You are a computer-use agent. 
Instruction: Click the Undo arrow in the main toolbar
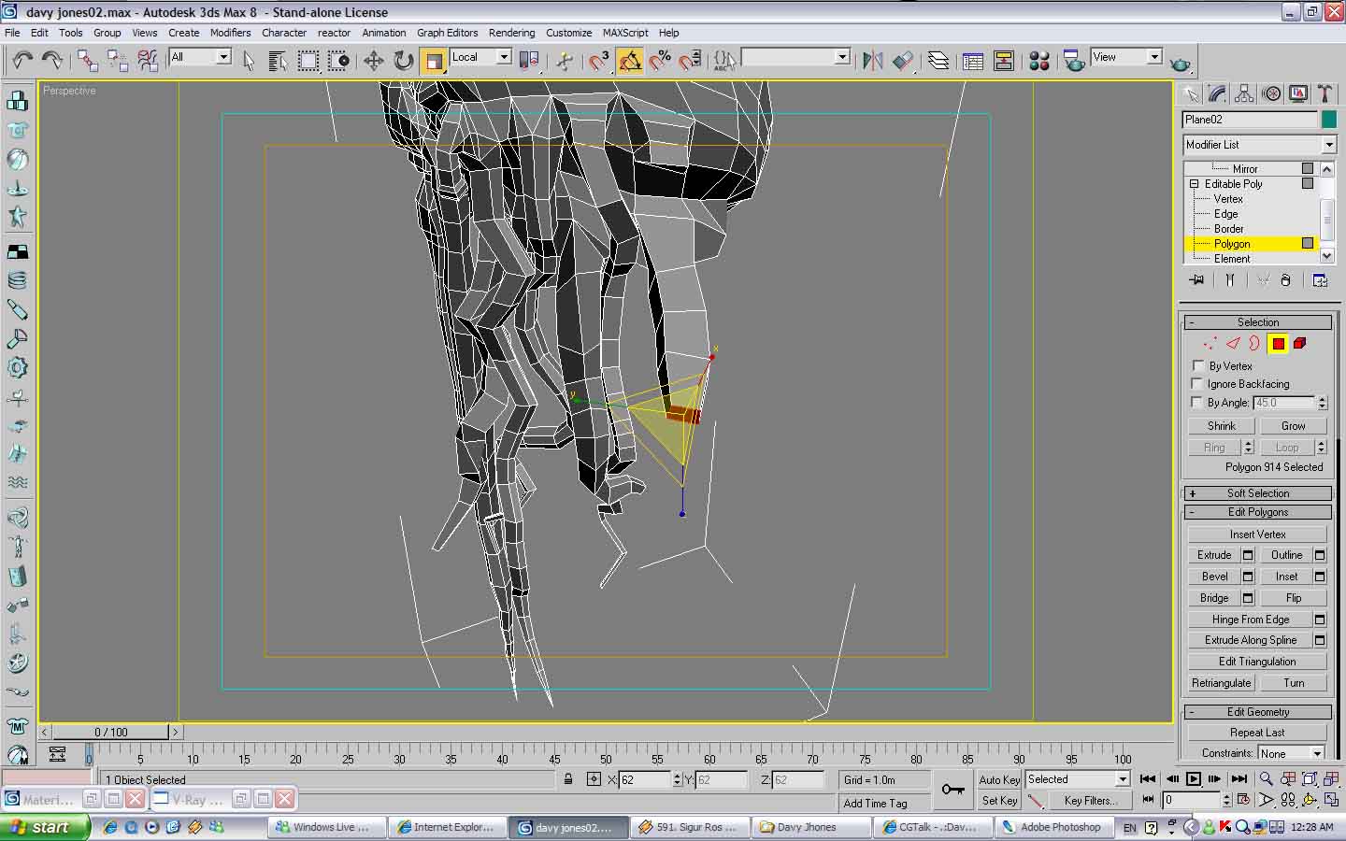click(22, 61)
